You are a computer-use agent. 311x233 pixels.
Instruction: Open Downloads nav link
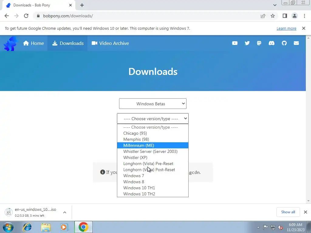68,43
